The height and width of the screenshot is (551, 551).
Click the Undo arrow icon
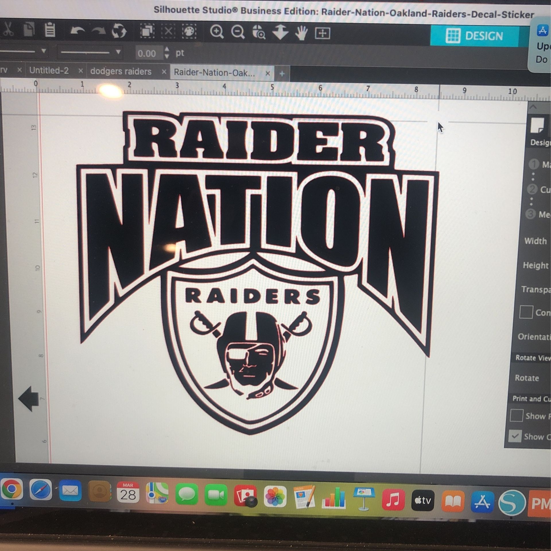[78, 30]
